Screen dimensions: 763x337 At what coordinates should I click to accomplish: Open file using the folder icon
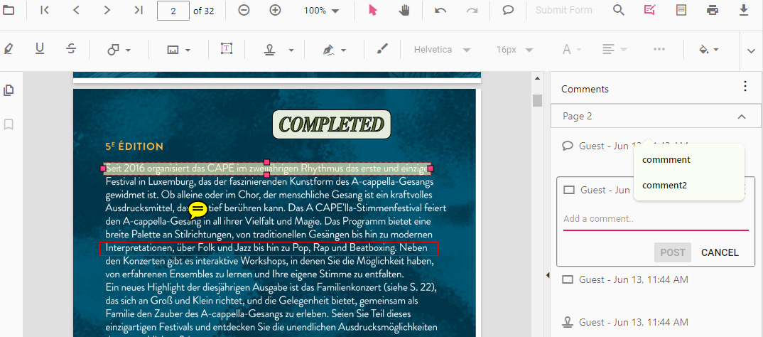coord(9,10)
